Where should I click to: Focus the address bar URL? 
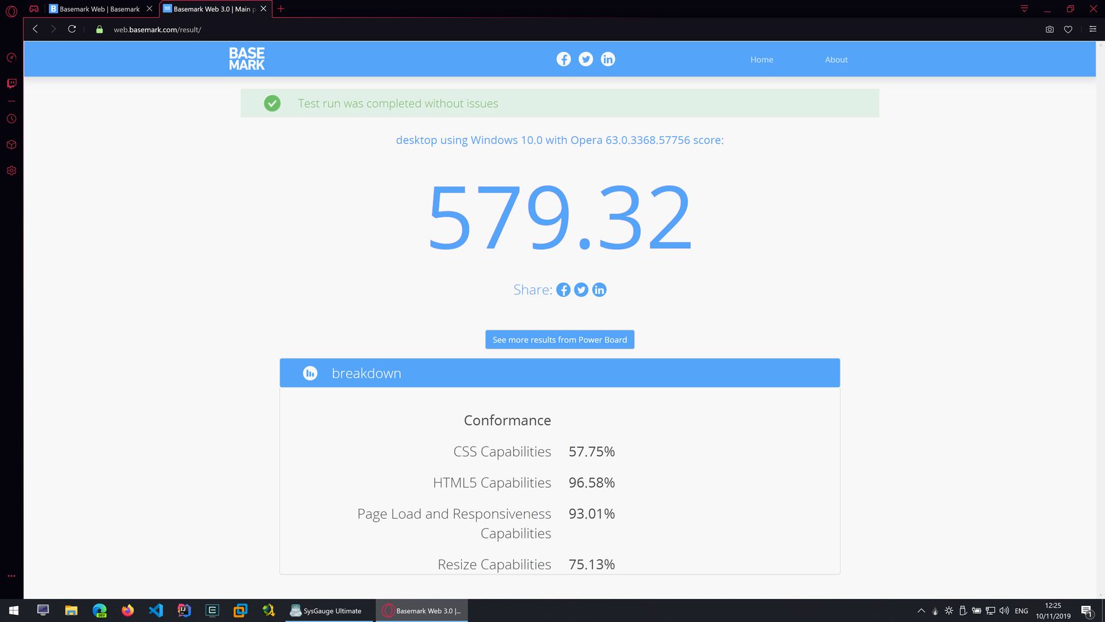point(157,30)
